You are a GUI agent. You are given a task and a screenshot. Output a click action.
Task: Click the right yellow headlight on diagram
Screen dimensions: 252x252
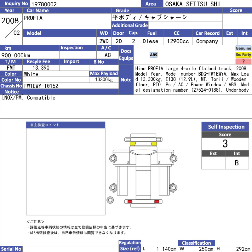pos(154,144)
